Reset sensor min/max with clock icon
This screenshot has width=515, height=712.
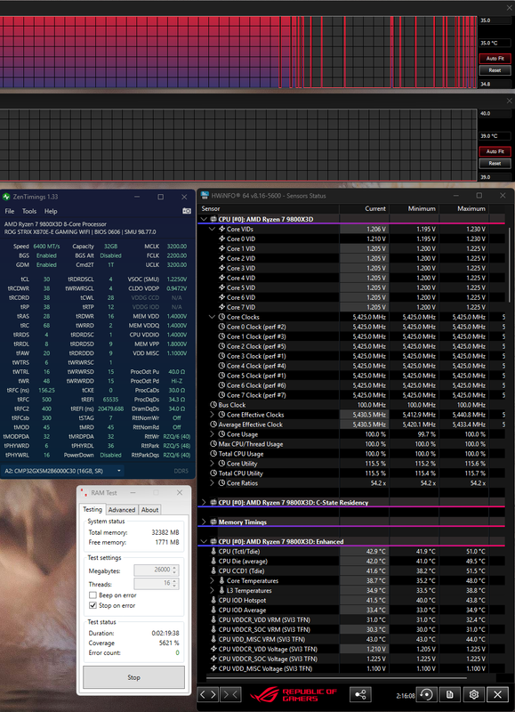click(426, 694)
